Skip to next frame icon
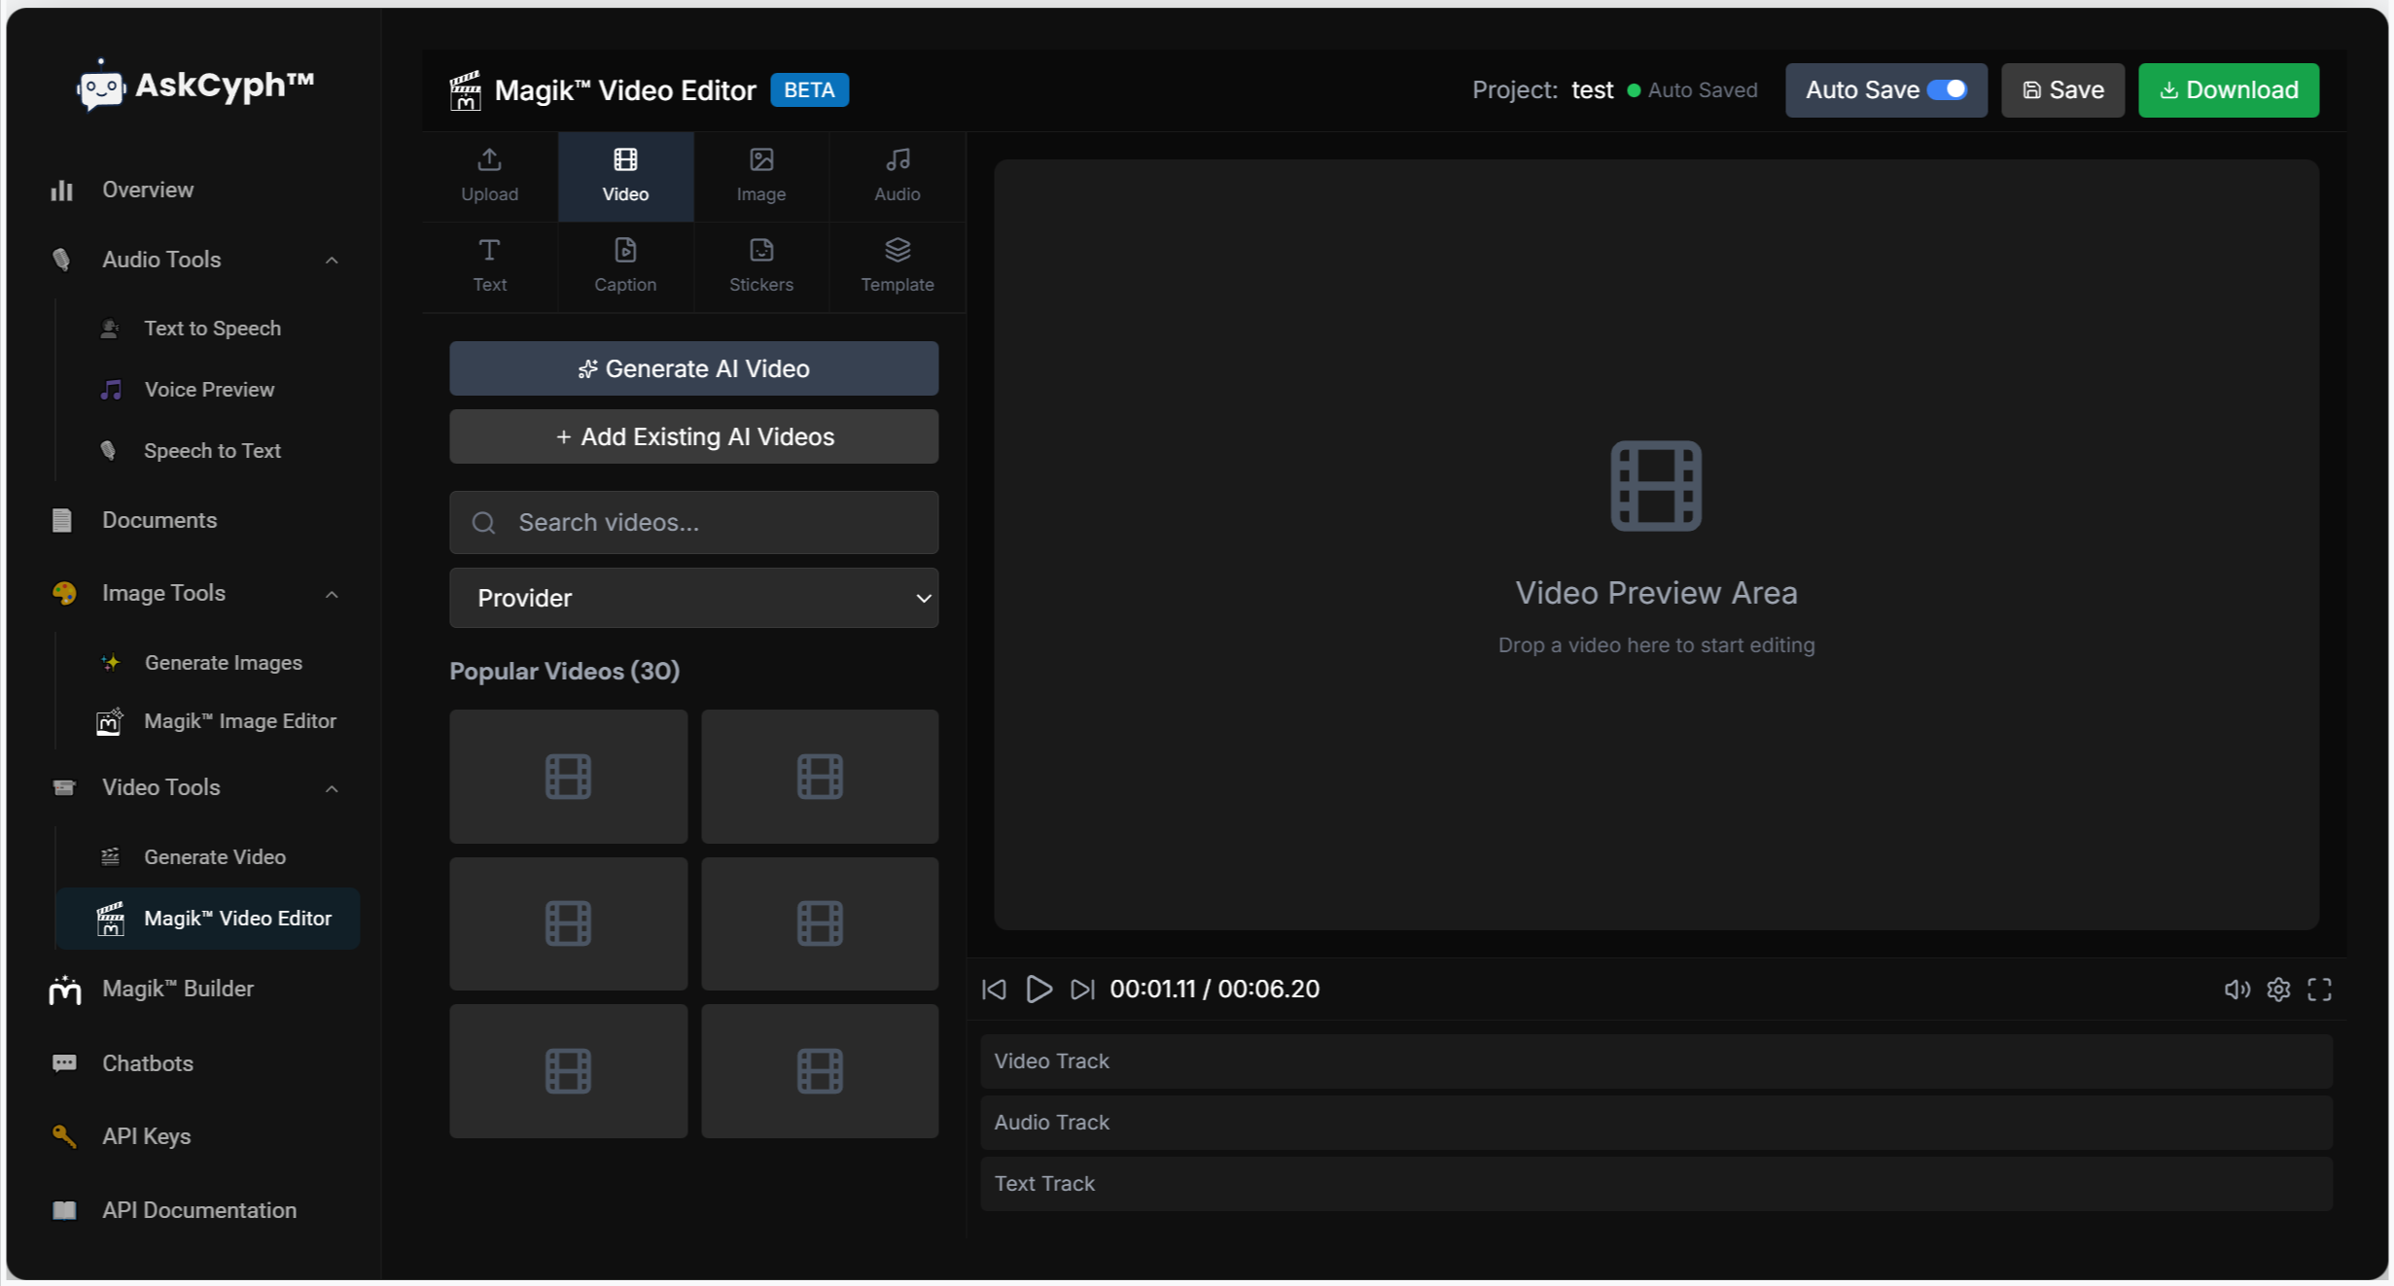Viewport: 2394px width, 1286px height. click(x=1081, y=989)
